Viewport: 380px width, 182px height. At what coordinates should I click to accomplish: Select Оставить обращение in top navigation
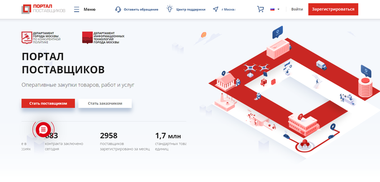pyautogui.click(x=141, y=9)
